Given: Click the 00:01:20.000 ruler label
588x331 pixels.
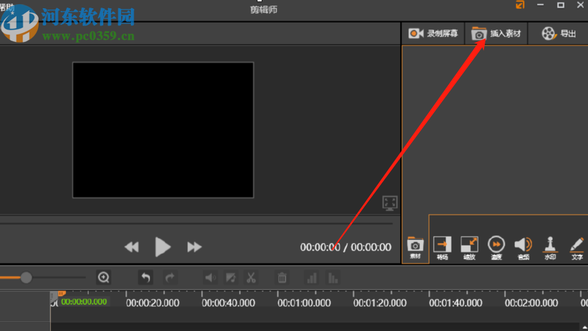Looking at the screenshot, I should pos(380,303).
